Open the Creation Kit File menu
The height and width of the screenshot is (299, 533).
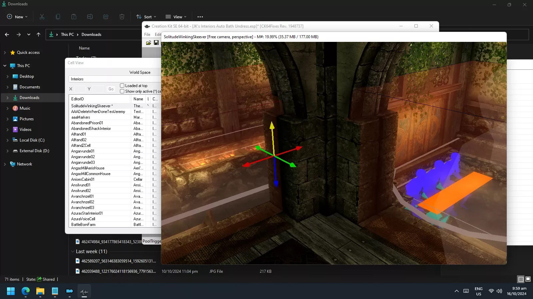tap(147, 35)
